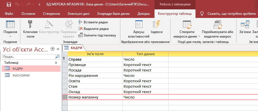Click the Посада field name cell
The image size is (258, 111).
tap(95, 70)
